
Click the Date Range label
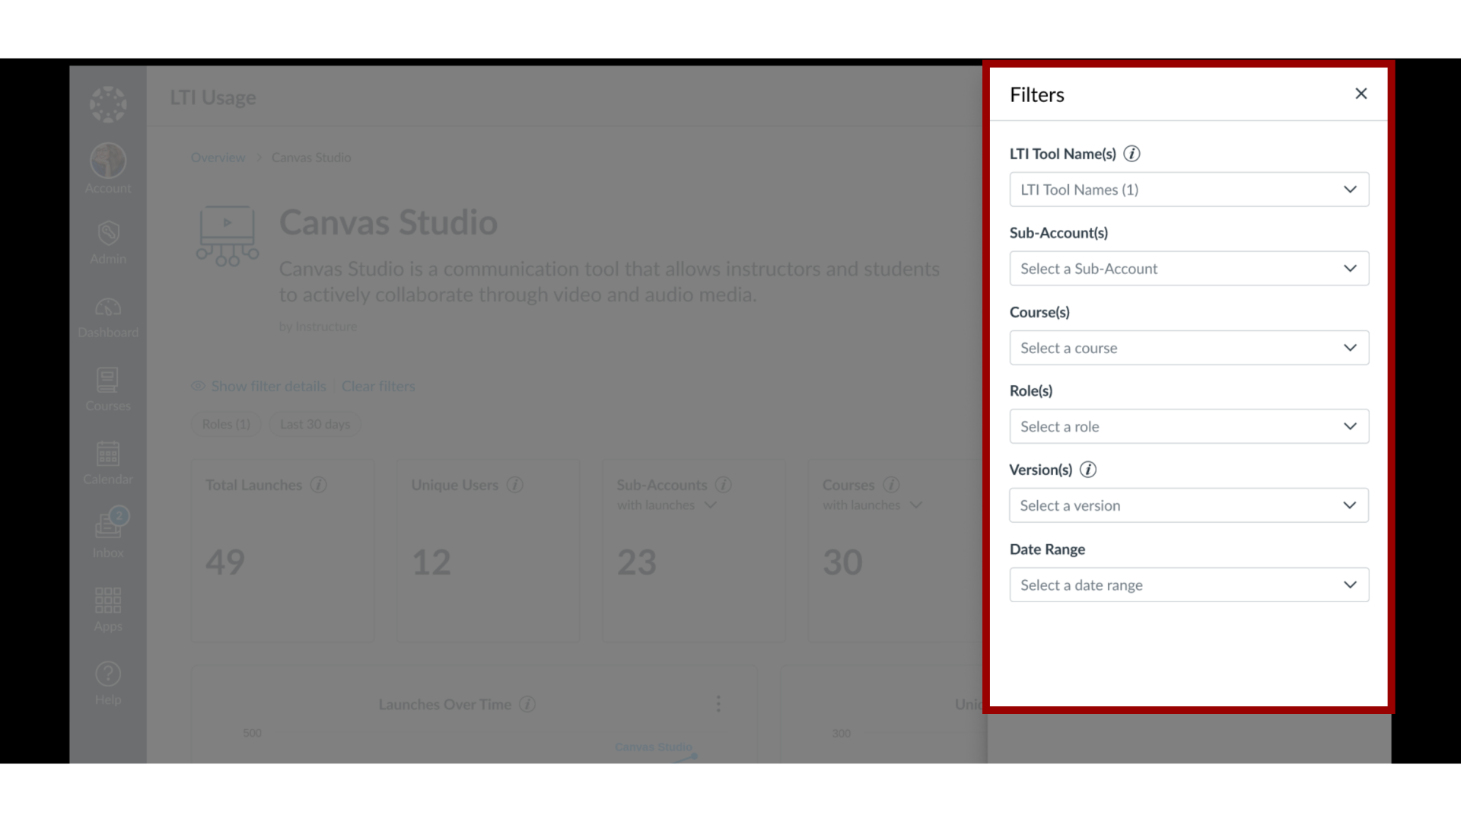click(x=1047, y=550)
